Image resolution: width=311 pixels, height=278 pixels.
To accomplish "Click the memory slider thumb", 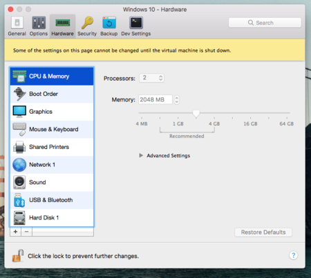I will 196,113.
